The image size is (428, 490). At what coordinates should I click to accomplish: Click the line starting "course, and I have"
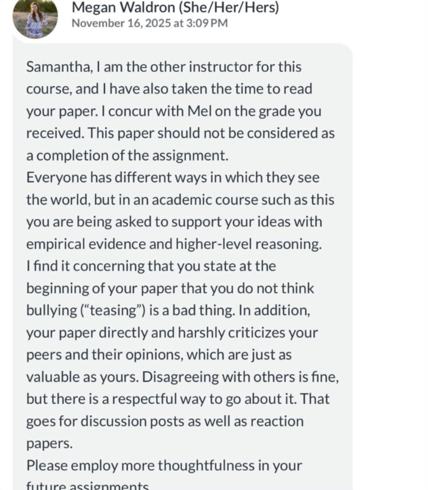click(169, 89)
